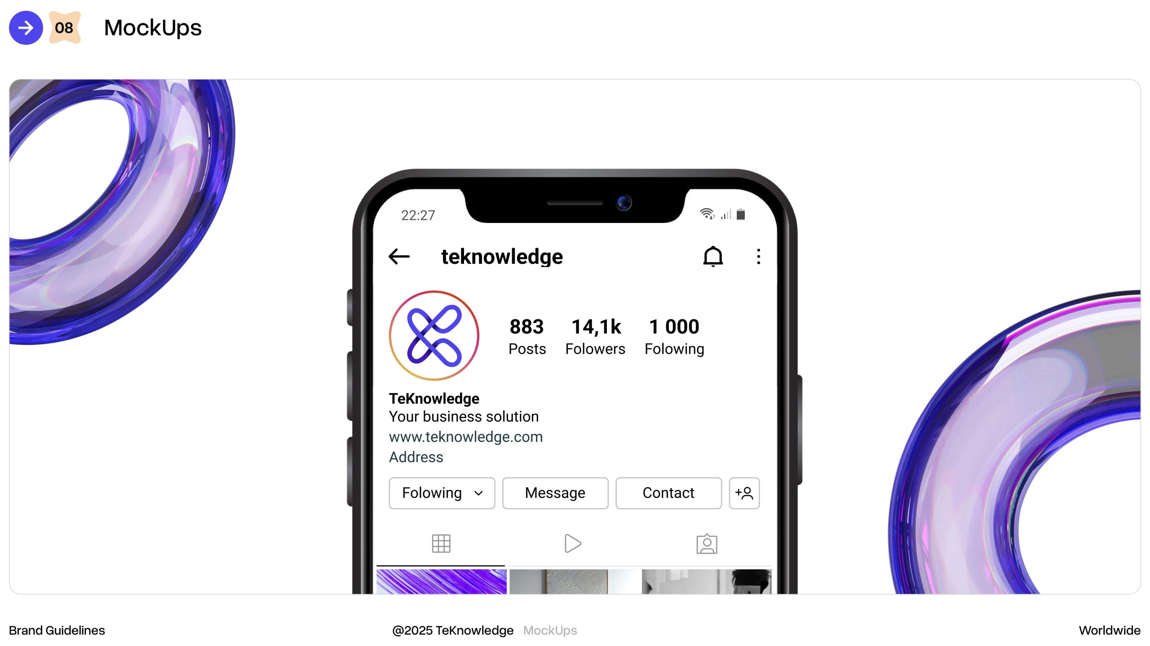Image resolution: width=1150 pixels, height=646 pixels.
Task: View the 14,1k Folowers count
Action: 595,336
